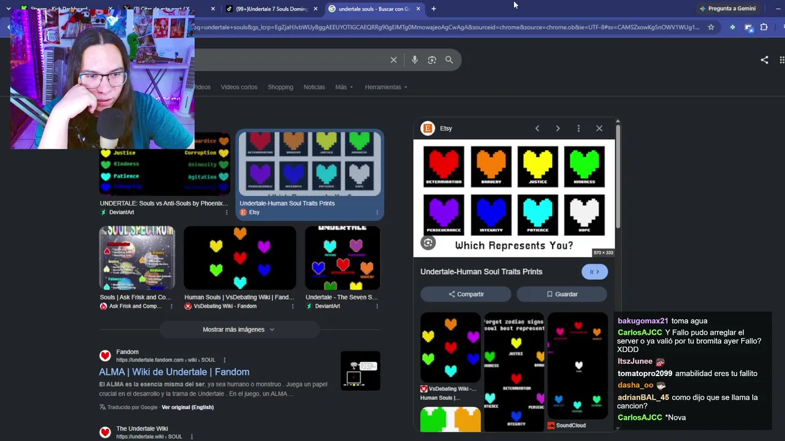The height and width of the screenshot is (441, 785).
Task: Click the Ir button to visit Etsy
Action: tap(594, 272)
